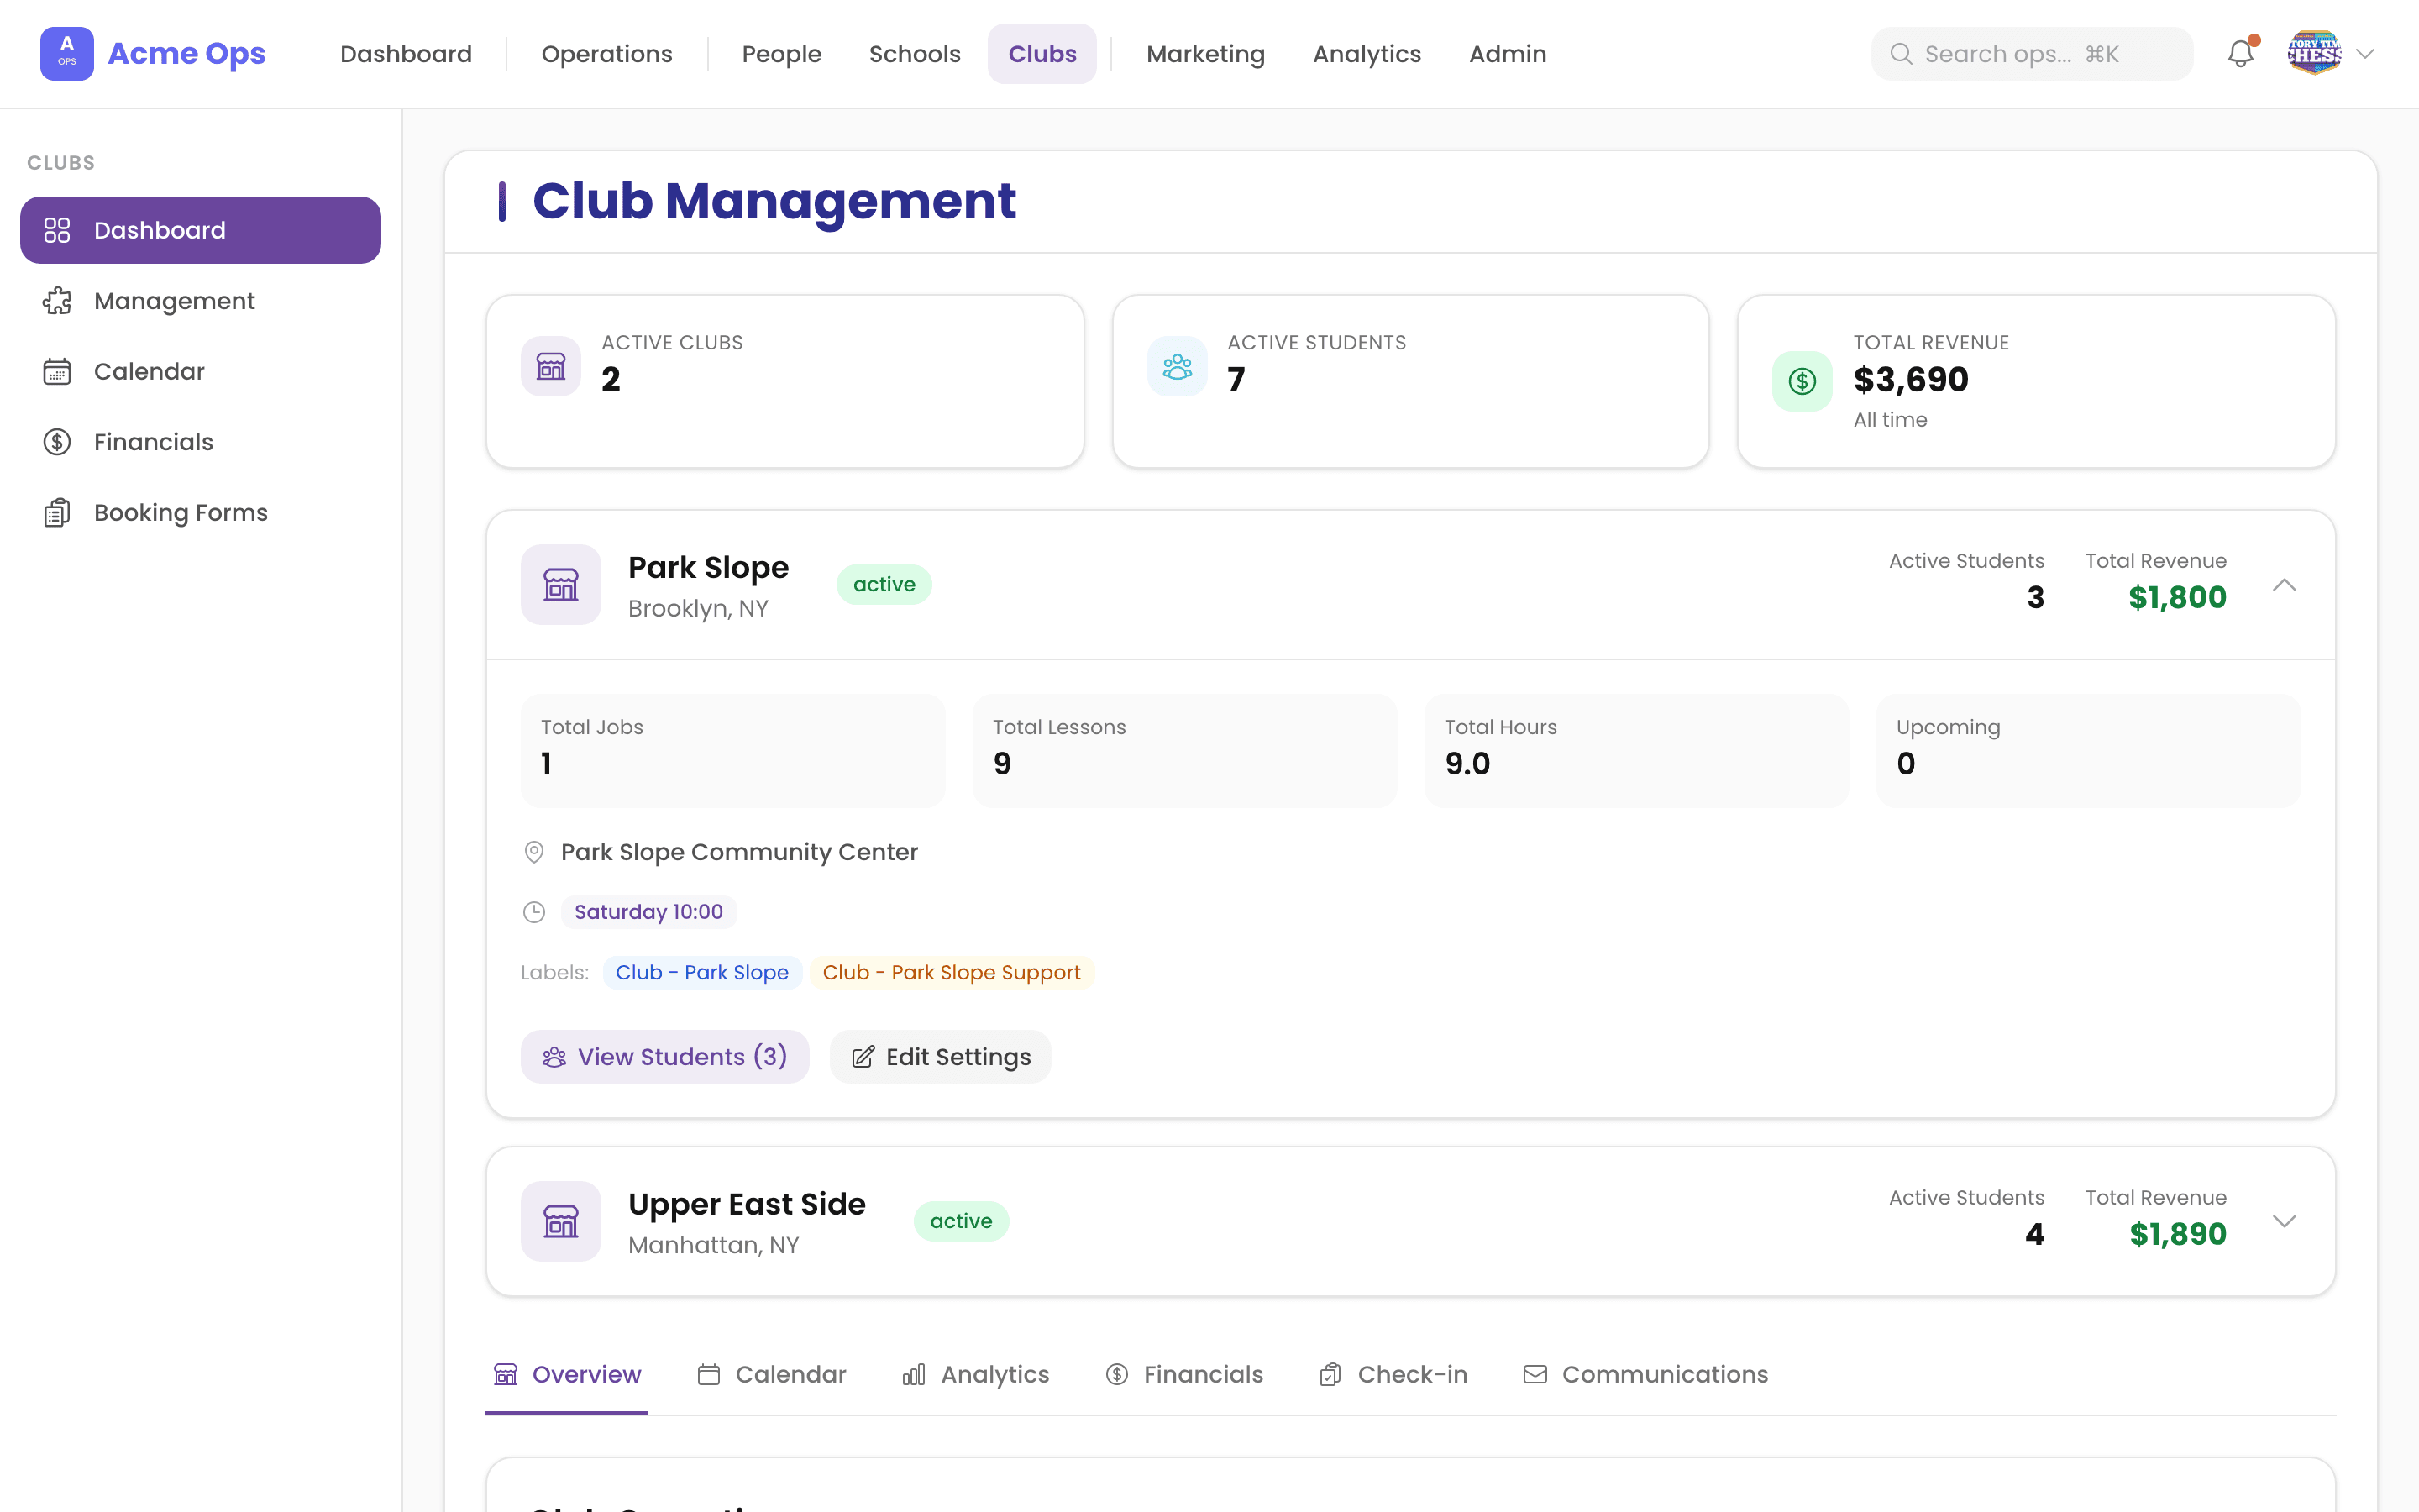Click the Acme Ops brand name
Viewport: 2419px width, 1512px height.
[x=187, y=54]
